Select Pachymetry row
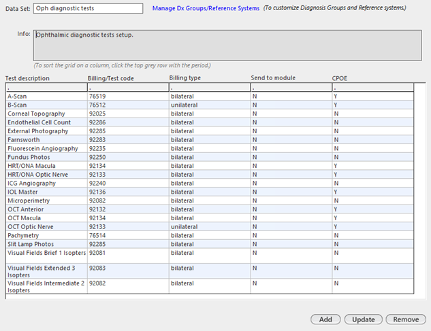This screenshot has height=331, width=431. [210, 235]
